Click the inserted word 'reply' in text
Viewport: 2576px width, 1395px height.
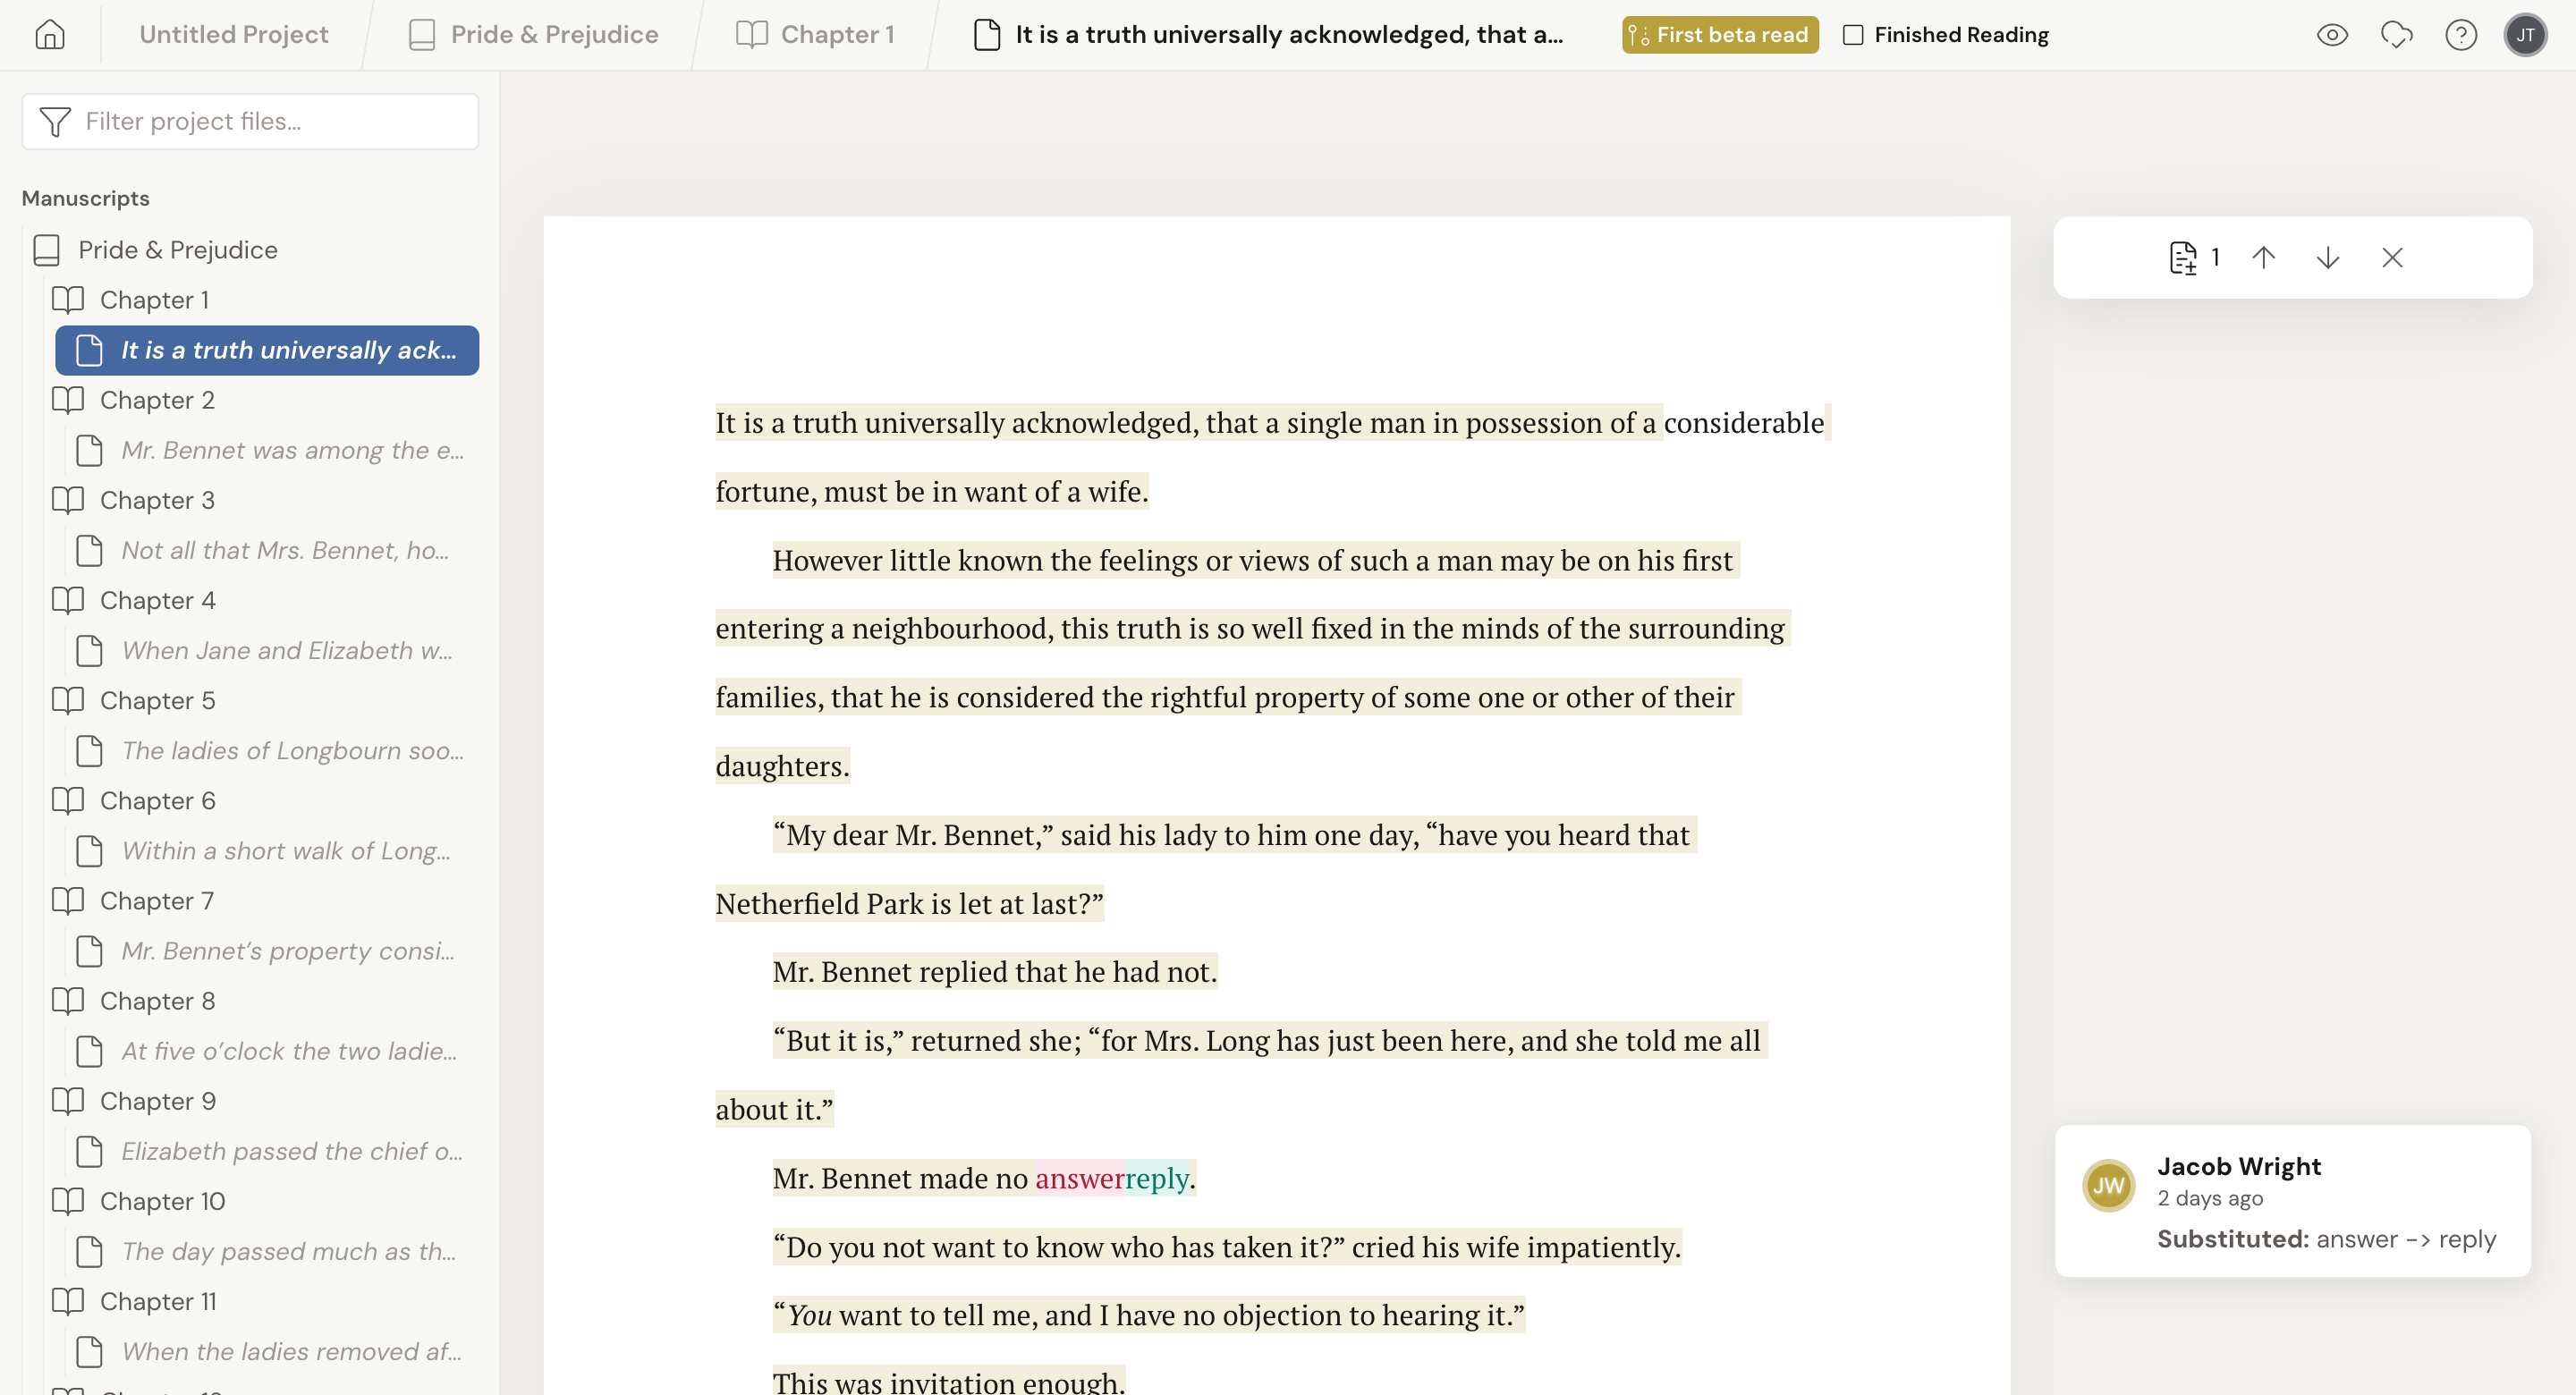pos(1157,1179)
